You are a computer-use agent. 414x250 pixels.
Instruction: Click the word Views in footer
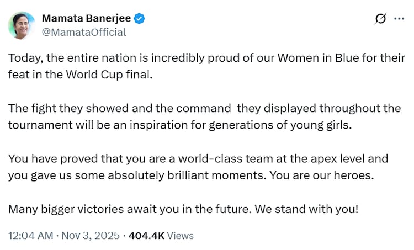click(x=181, y=236)
